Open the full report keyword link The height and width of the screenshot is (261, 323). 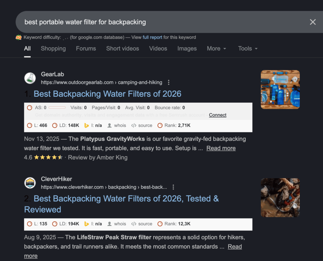coord(152,38)
